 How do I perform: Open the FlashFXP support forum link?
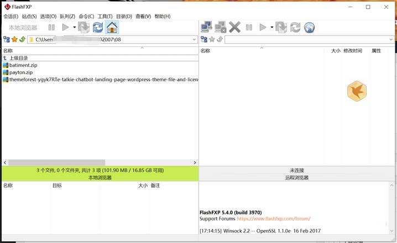coord(274,219)
